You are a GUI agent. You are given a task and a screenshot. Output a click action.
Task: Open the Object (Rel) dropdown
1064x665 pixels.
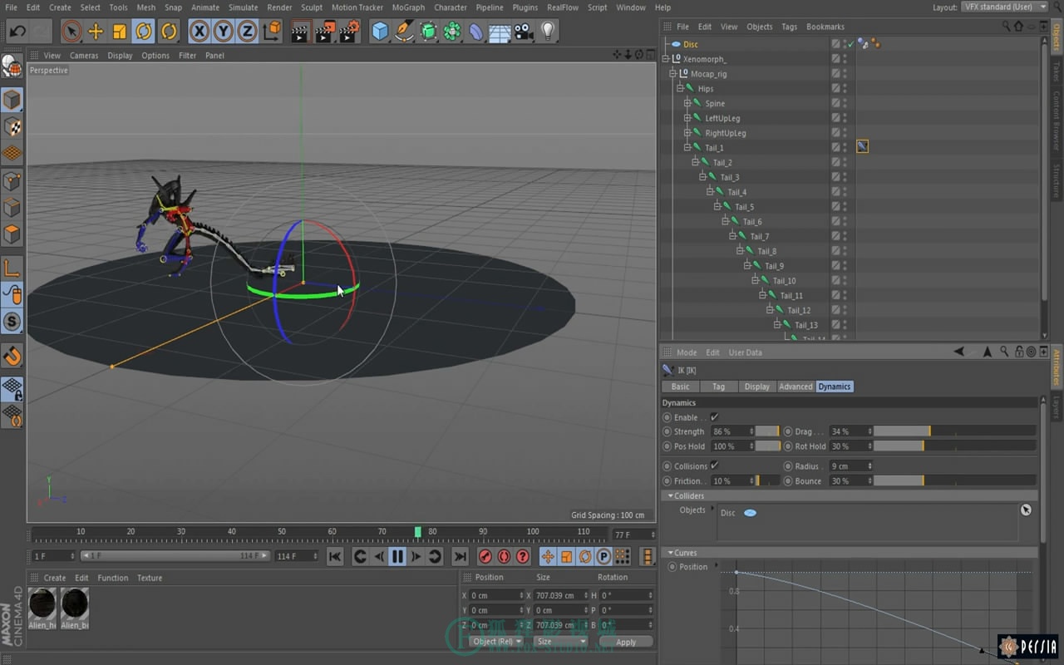click(x=496, y=642)
